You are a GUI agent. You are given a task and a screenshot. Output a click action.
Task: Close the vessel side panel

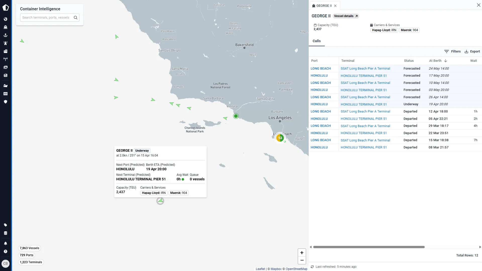click(x=478, y=5)
